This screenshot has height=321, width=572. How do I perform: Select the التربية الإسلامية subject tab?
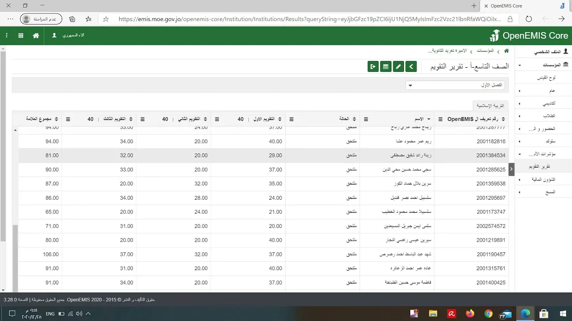point(490,106)
